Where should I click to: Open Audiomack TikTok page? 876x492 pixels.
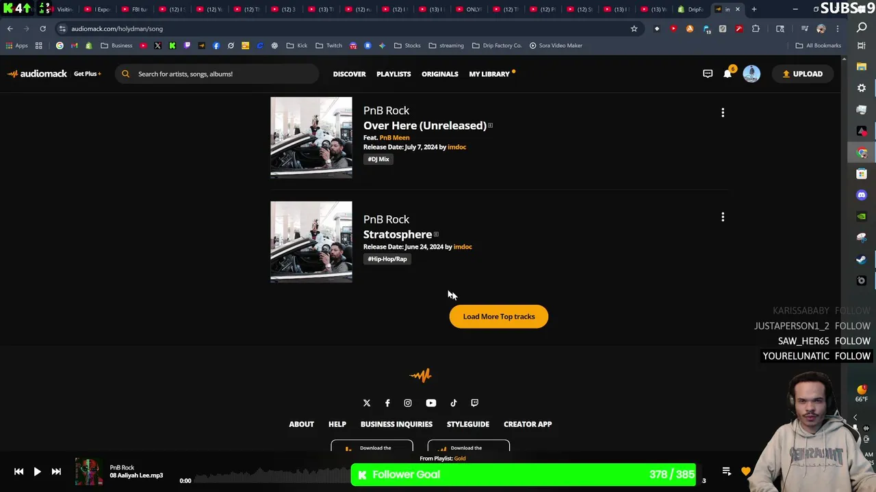pyautogui.click(x=453, y=403)
